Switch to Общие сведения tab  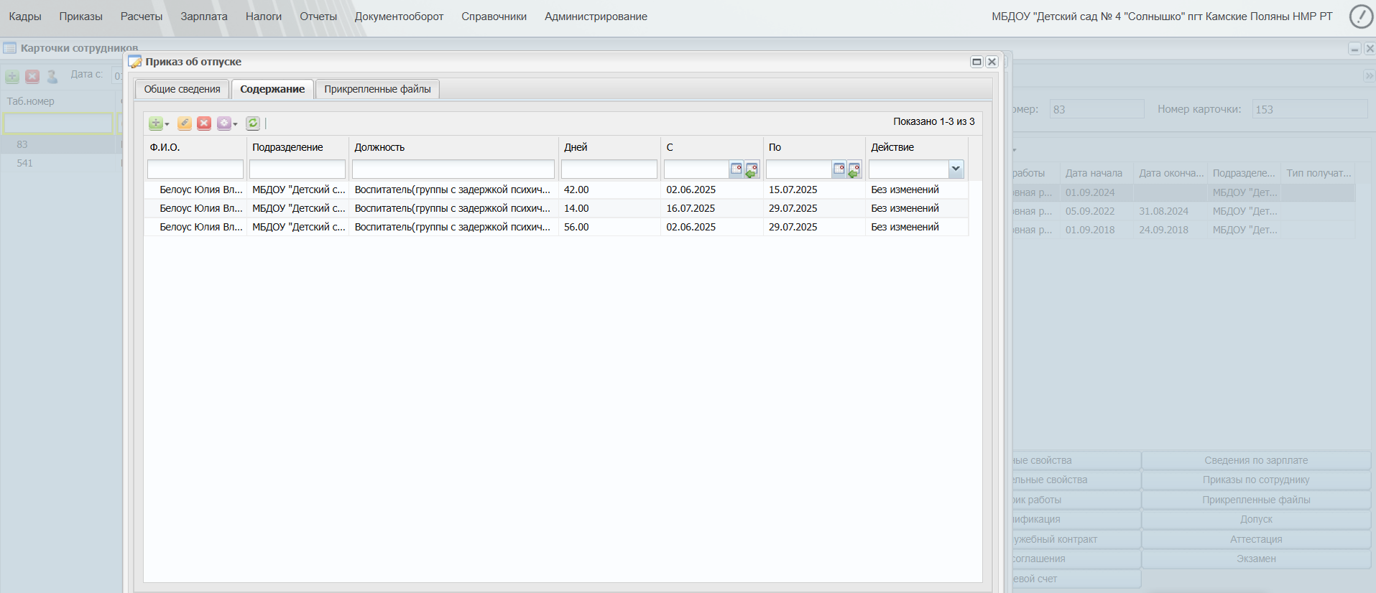coord(183,89)
